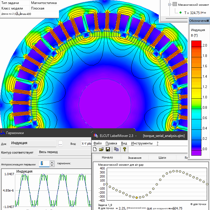Open the Файл menu in LabelMover
This screenshot has height=210, width=210.
[x=97, y=143]
